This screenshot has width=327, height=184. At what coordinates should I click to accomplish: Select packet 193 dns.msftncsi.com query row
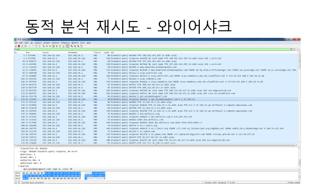point(156,114)
